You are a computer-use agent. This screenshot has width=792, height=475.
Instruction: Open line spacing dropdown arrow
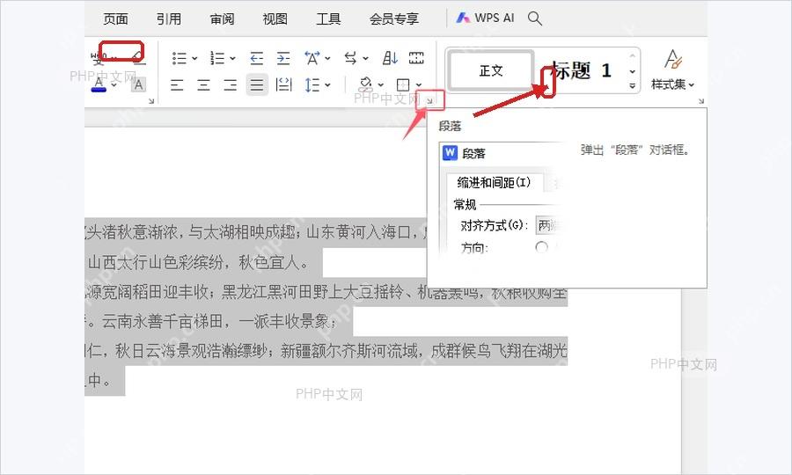(327, 84)
